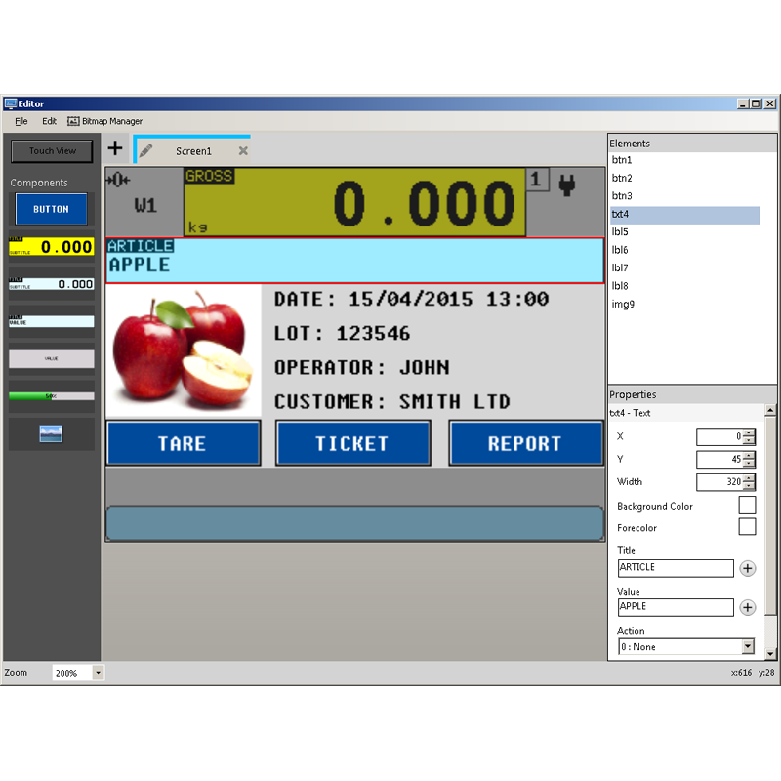This screenshot has height=781, width=781.
Task: Open the Zoom 200% dropdown
Action: 99,673
